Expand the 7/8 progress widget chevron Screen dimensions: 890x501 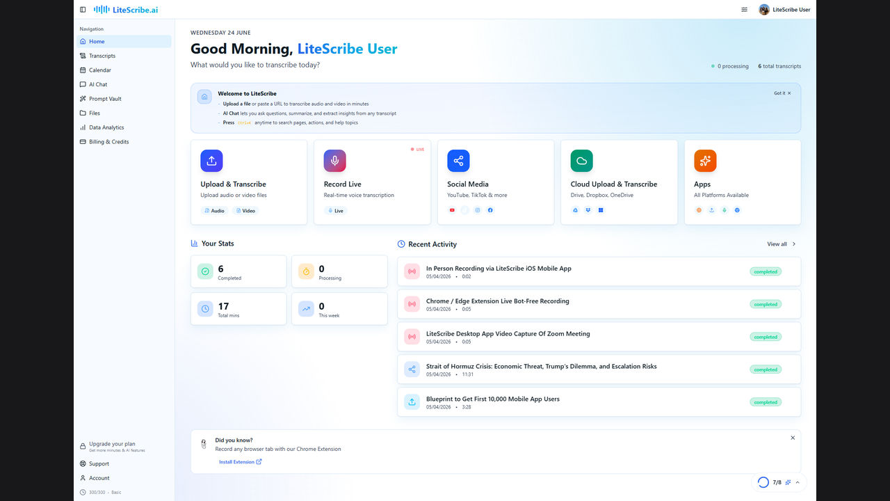[798, 482]
